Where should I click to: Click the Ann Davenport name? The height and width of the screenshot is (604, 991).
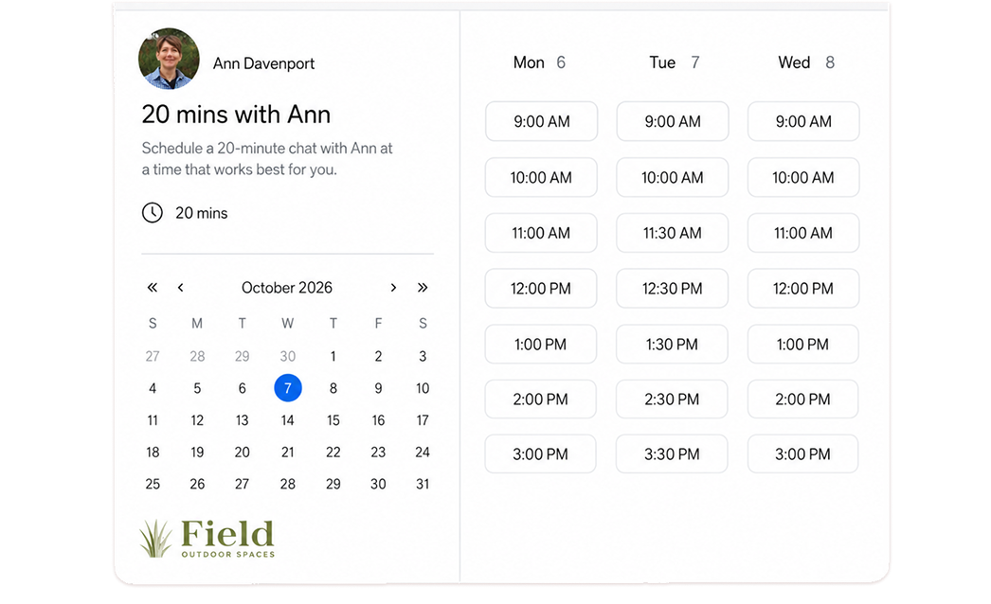[x=263, y=63]
